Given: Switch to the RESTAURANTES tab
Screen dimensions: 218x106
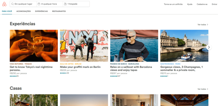Looking at the screenshot, I should (59, 11).
